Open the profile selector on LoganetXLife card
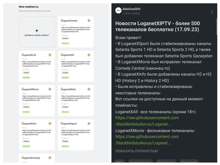Screen dimensions: 220x165 26,72
